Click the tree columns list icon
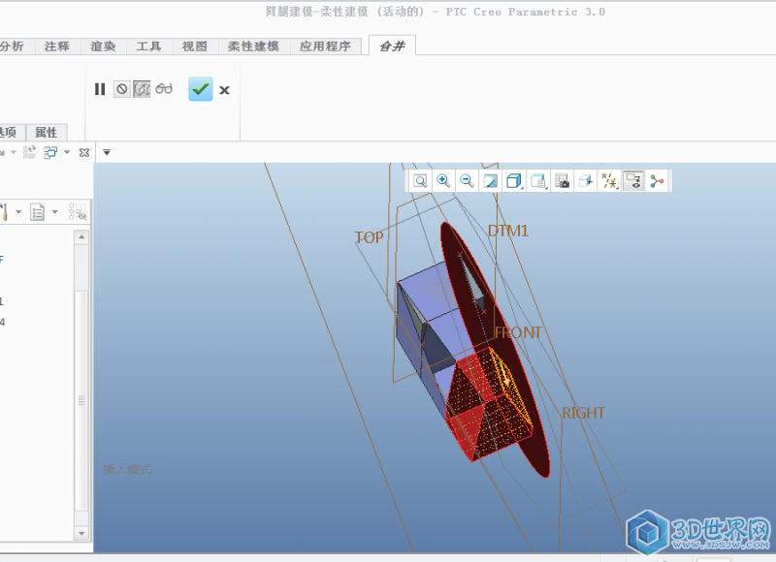 (x=37, y=212)
